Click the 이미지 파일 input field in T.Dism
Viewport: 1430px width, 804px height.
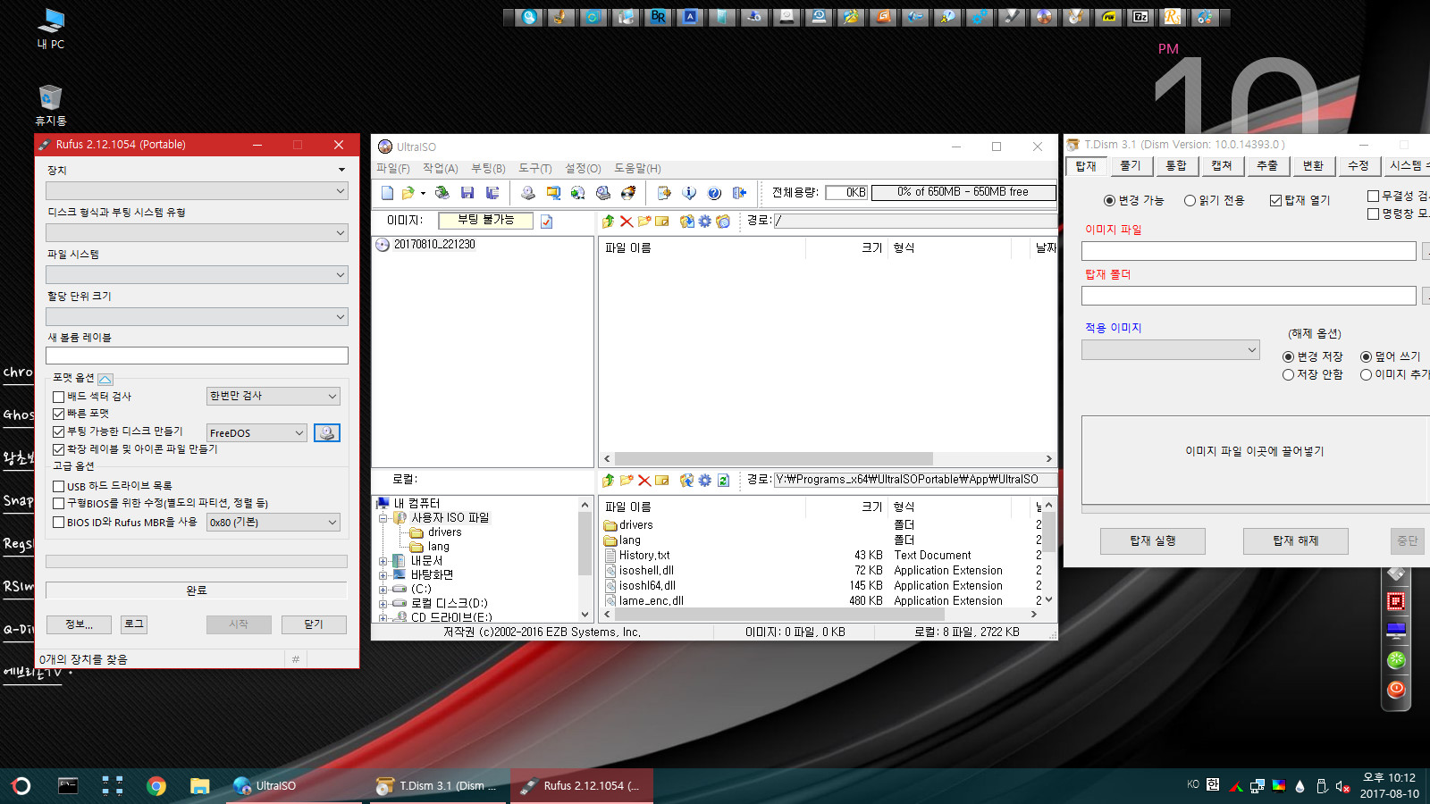coord(1249,252)
